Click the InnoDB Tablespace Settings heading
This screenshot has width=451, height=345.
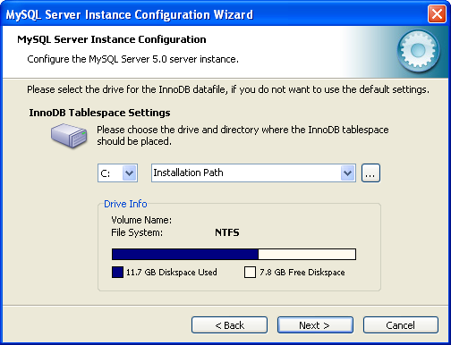99,113
